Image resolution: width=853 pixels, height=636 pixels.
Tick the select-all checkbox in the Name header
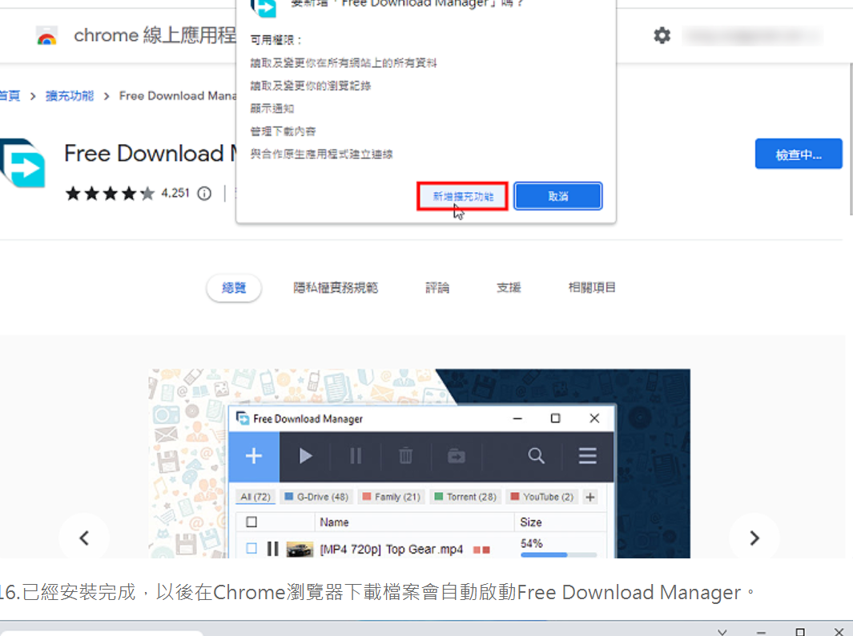click(x=251, y=522)
